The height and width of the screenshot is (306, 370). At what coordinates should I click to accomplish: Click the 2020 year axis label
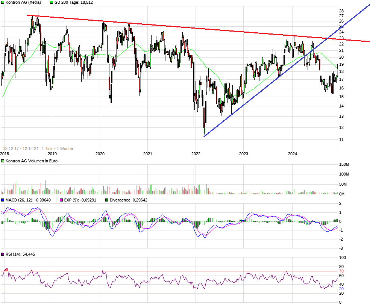[x=100, y=153]
